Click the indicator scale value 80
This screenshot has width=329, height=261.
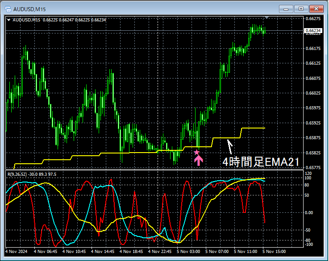307,185
